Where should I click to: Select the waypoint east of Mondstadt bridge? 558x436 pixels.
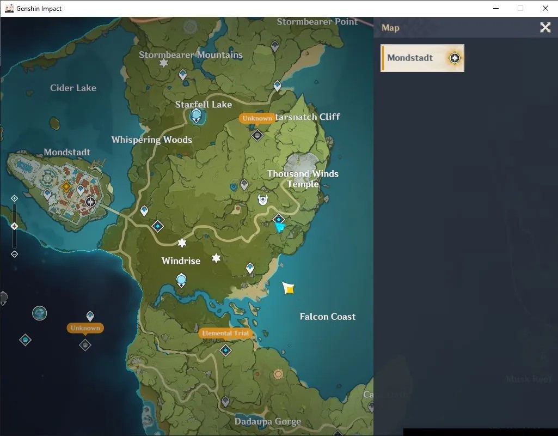(x=144, y=211)
